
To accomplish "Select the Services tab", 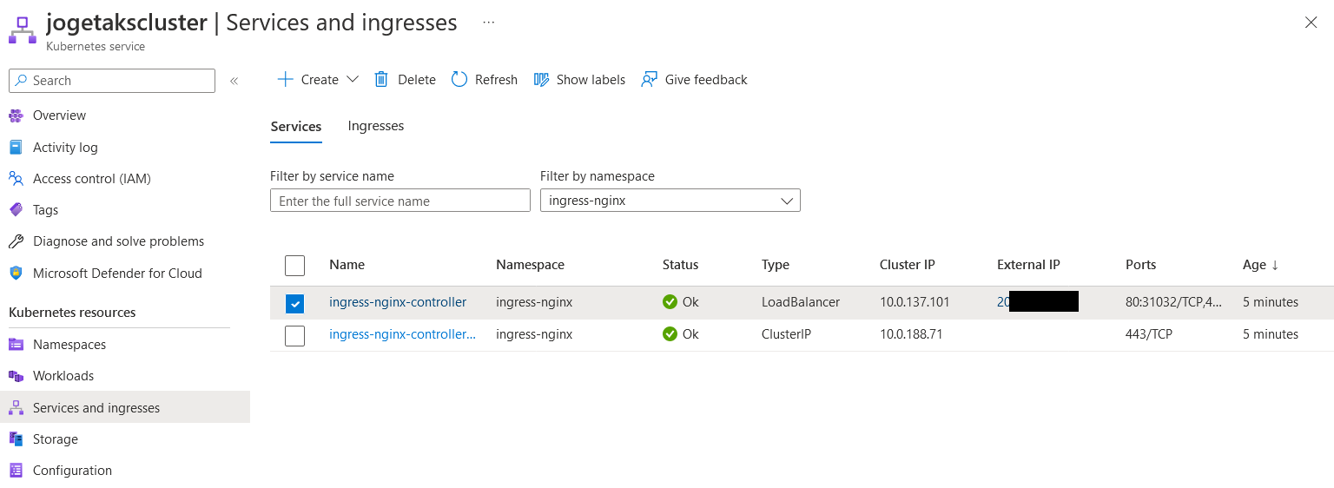I will [x=296, y=127].
